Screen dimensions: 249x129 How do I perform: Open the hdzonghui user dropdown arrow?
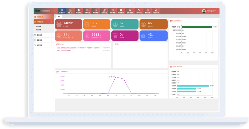point(215,11)
